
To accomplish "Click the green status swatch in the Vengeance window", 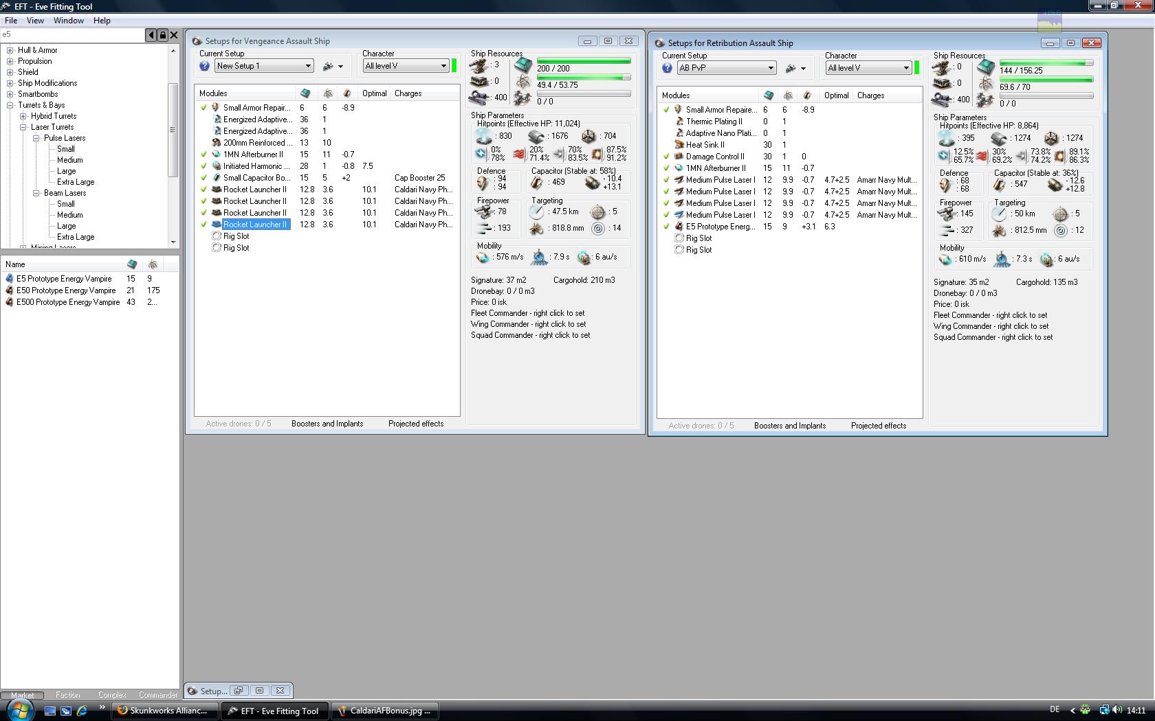I will tap(454, 66).
